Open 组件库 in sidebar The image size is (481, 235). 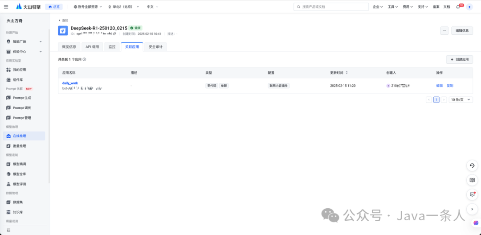(x=24, y=80)
